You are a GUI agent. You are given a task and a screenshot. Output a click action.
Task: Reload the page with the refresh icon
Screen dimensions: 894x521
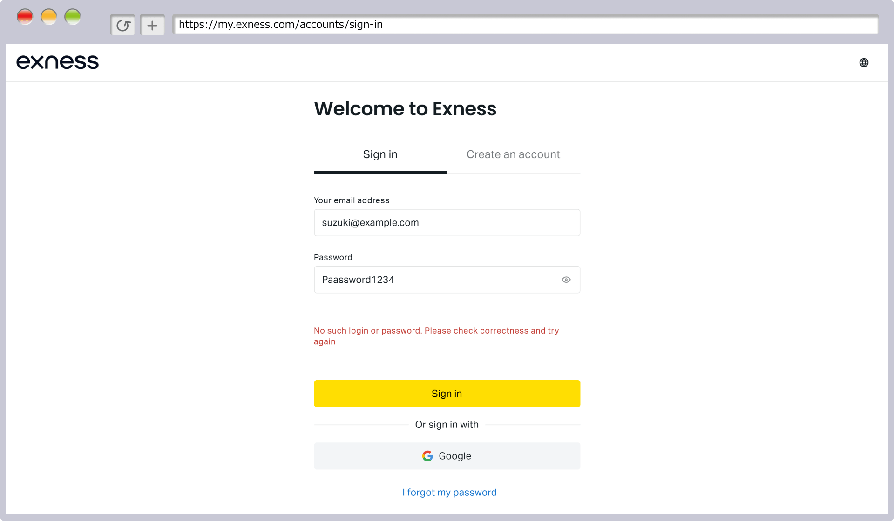click(x=123, y=25)
